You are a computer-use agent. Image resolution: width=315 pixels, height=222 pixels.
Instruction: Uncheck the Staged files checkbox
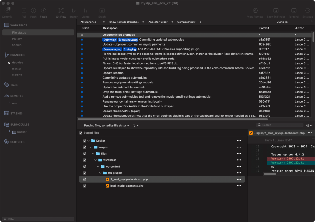point(81,133)
